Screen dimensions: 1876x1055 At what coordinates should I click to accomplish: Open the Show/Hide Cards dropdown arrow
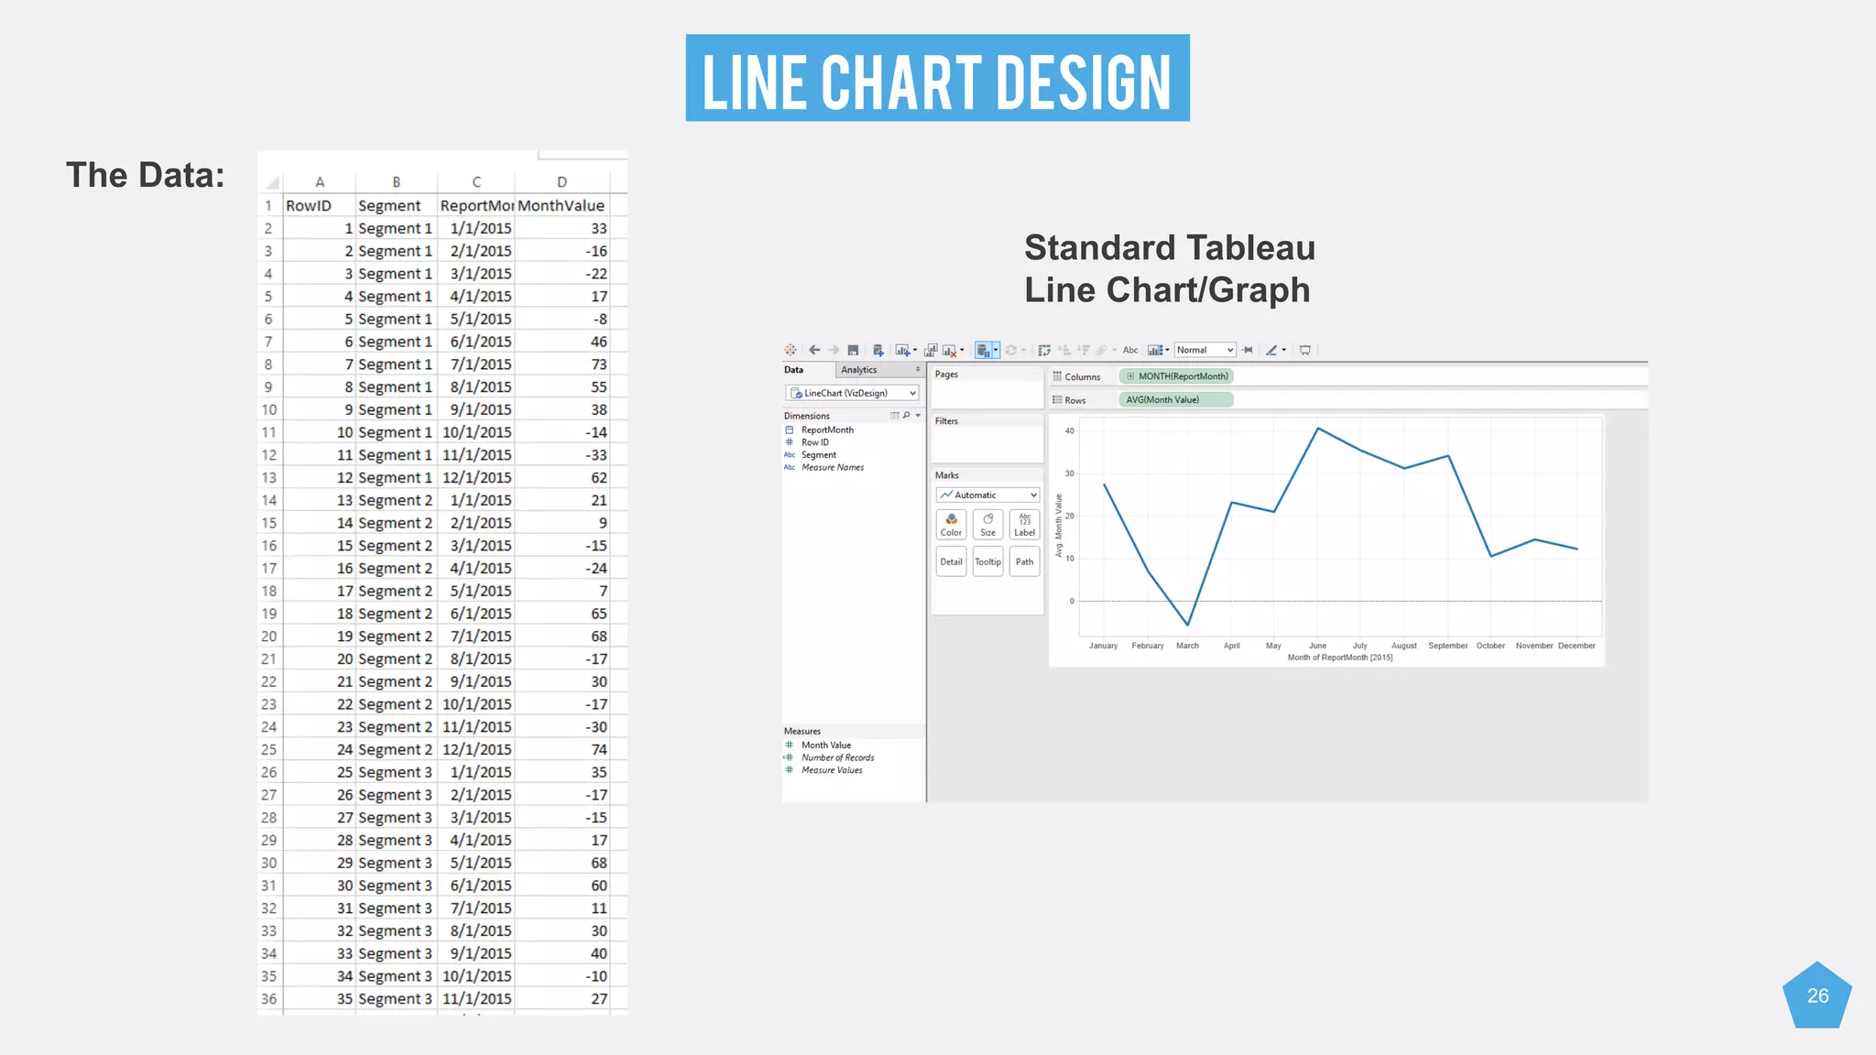tap(1167, 350)
